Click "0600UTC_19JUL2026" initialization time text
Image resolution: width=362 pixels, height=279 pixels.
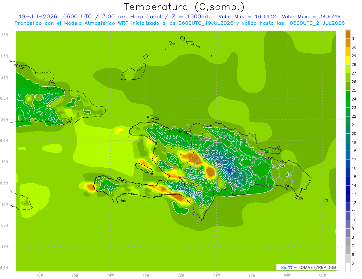206,23
